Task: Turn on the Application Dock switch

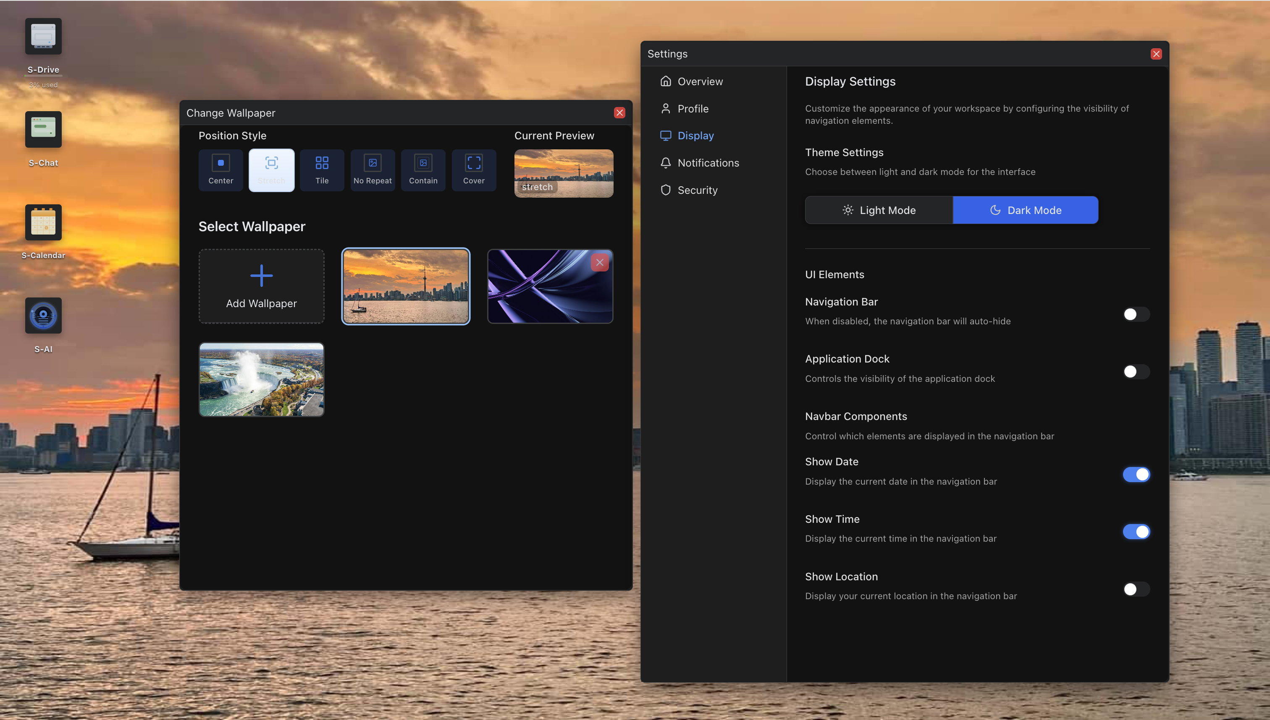Action: 1135,372
